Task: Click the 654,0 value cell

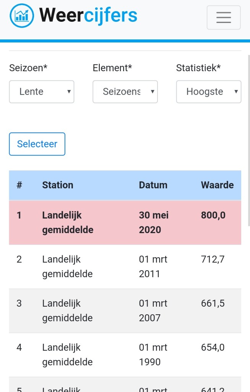Action: point(213,348)
